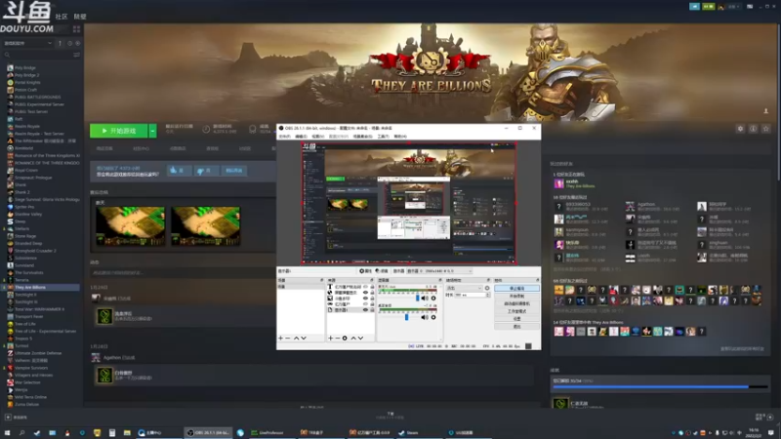Click 设置 button in OBS controls

516,319
